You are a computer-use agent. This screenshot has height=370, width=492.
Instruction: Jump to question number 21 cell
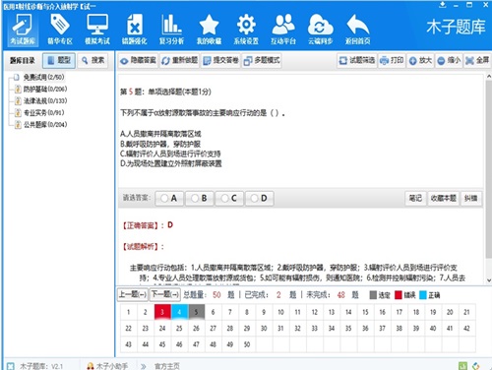coord(466,312)
